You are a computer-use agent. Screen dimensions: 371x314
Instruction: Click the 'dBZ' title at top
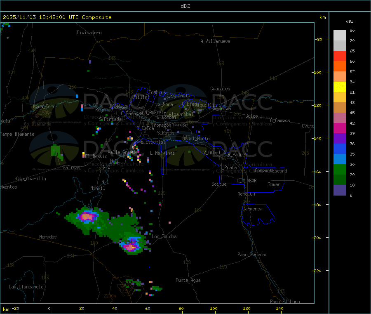coord(185,6)
